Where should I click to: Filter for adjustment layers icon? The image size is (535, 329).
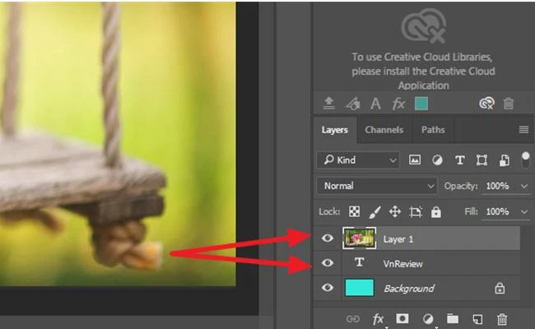coord(437,160)
